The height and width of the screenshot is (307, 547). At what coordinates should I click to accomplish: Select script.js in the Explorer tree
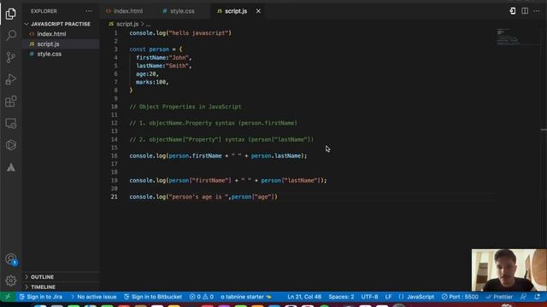click(48, 44)
